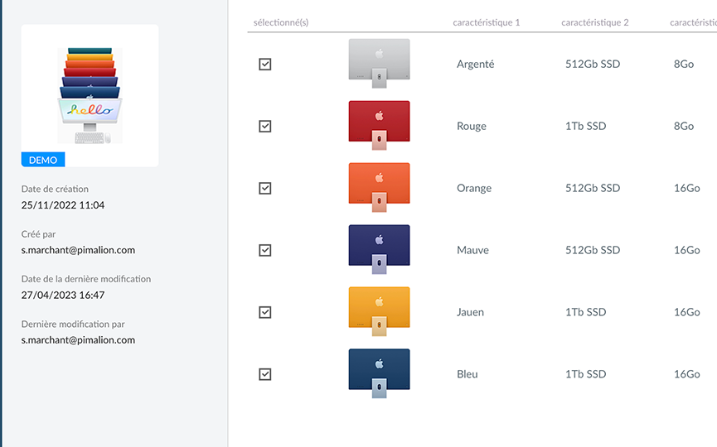Open the red iMac thumbnail

tap(379, 125)
